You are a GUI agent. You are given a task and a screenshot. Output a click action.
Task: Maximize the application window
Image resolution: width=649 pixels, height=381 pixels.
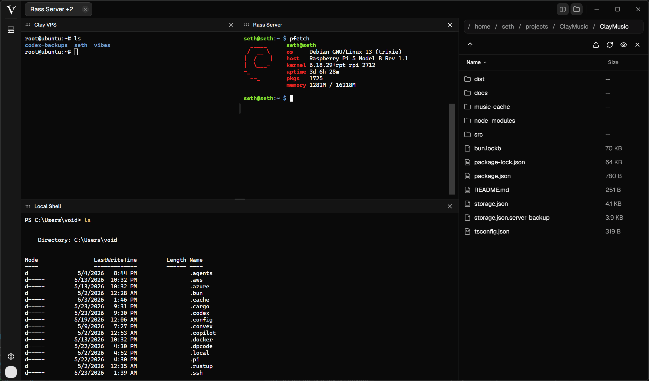618,9
